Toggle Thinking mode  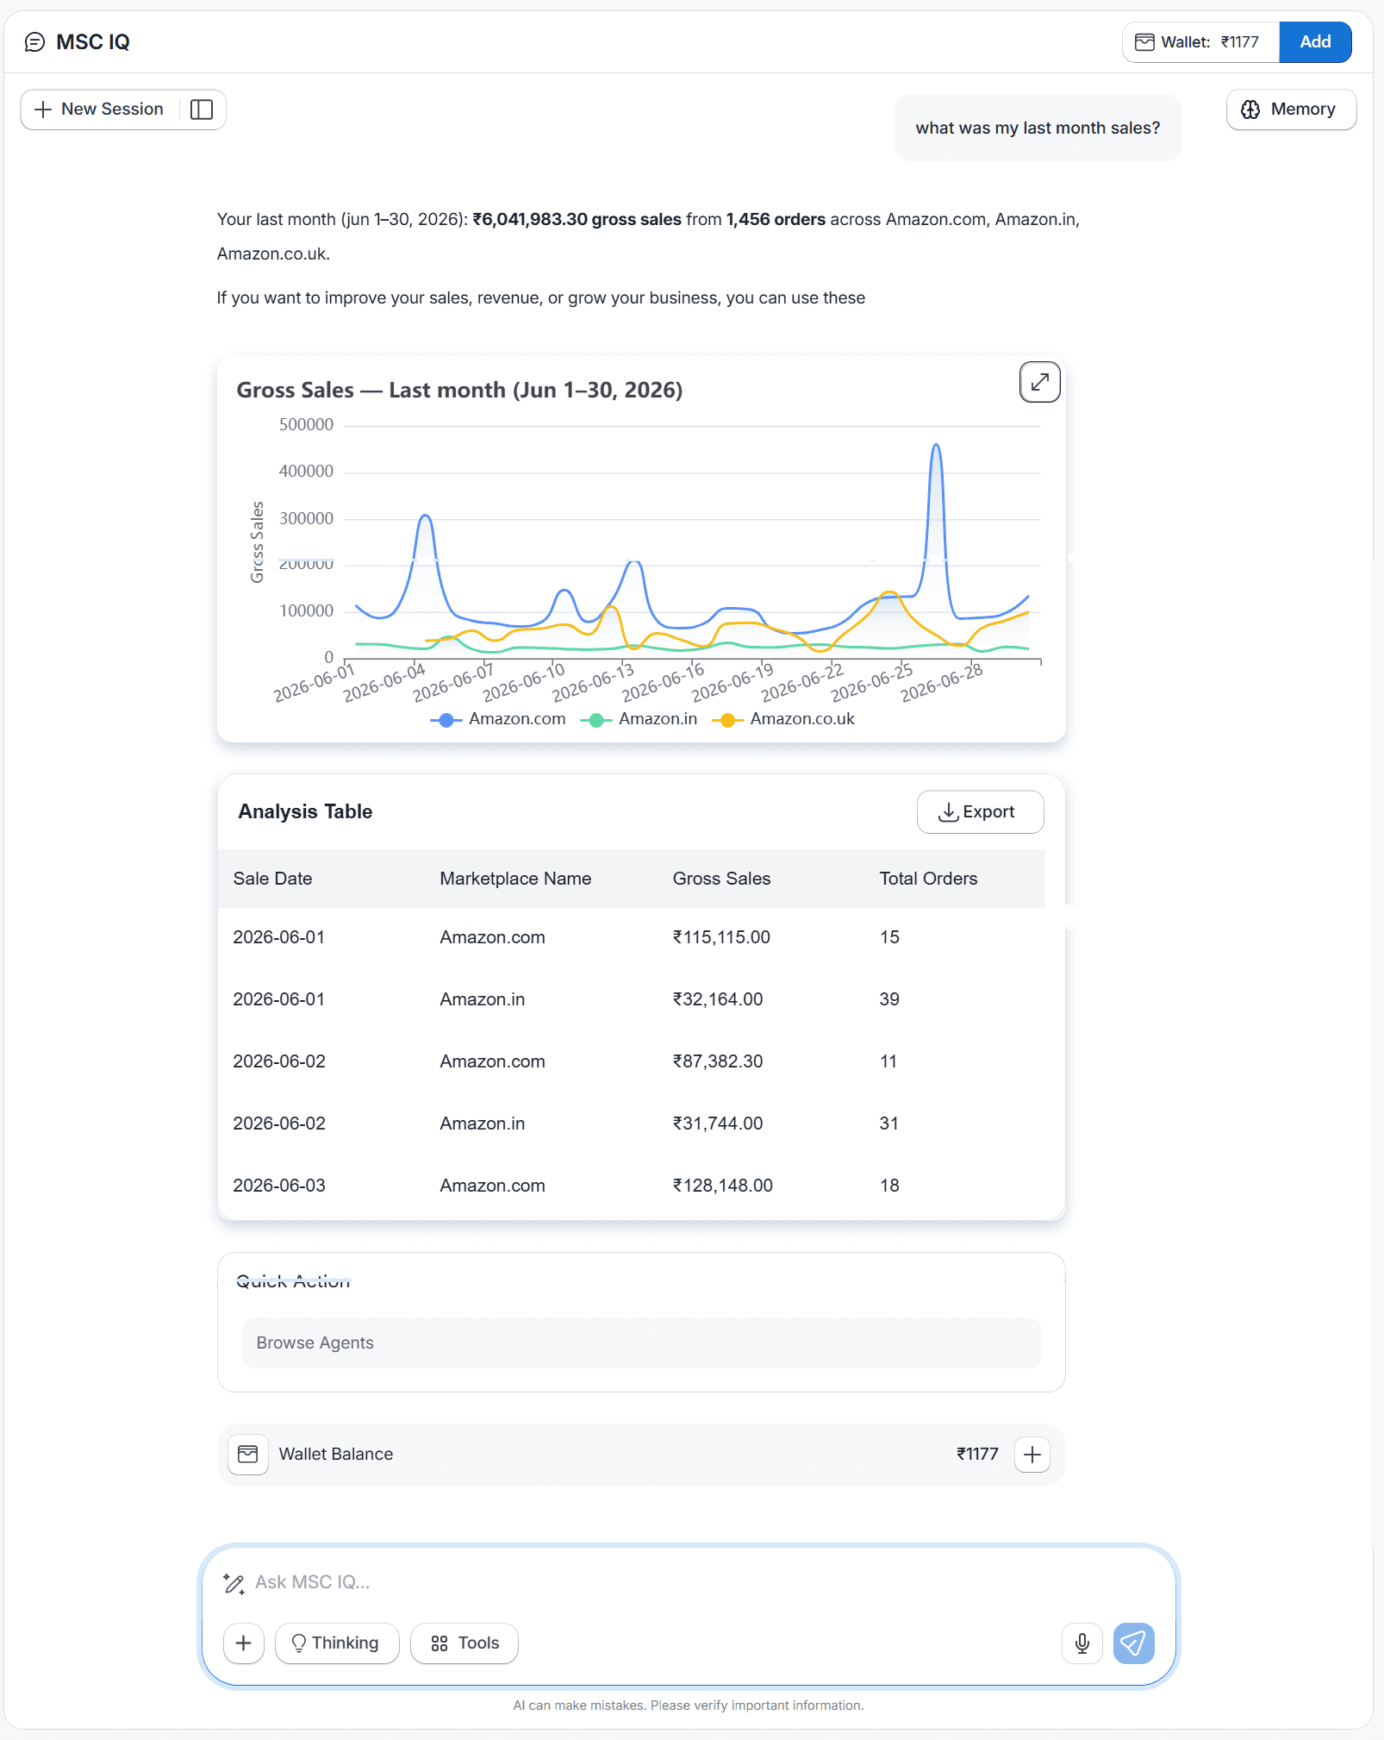click(x=337, y=1643)
